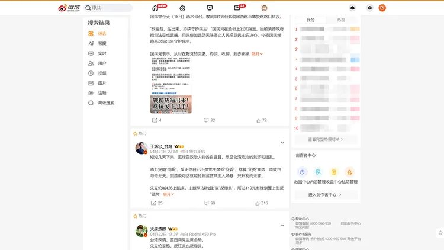Click 进入创作者中心 button
Image resolution: width=444 pixels, height=250 pixels.
pos(326,195)
